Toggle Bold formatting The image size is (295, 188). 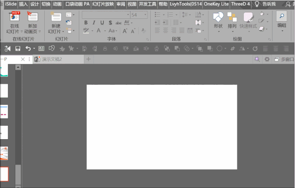click(x=86, y=23)
